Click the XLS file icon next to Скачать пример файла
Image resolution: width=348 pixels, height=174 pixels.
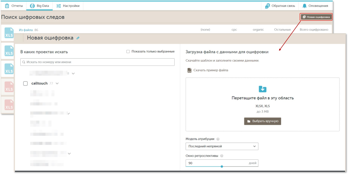pos(189,70)
